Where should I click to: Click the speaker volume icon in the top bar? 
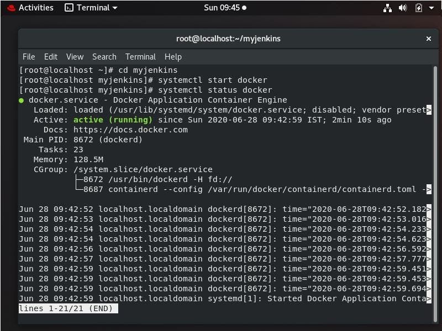click(x=403, y=8)
